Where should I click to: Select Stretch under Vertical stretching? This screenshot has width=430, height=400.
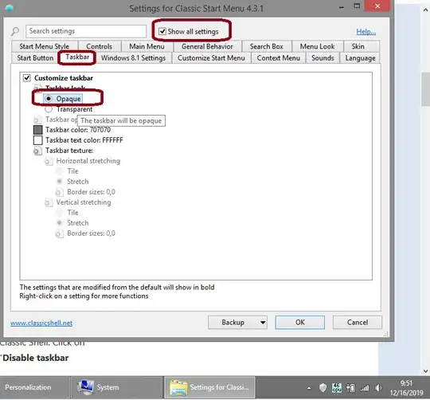pyautogui.click(x=59, y=223)
